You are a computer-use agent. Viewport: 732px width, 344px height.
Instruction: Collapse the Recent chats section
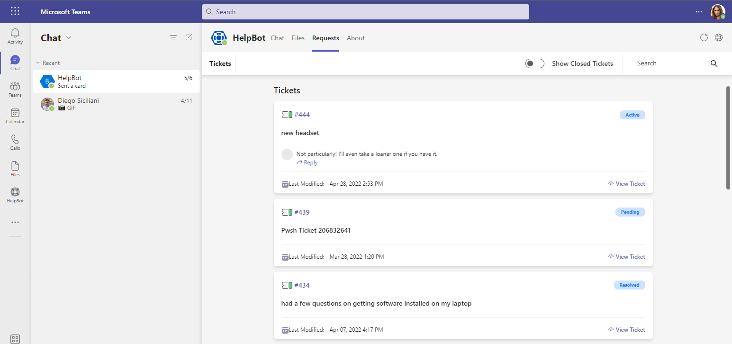(x=38, y=63)
